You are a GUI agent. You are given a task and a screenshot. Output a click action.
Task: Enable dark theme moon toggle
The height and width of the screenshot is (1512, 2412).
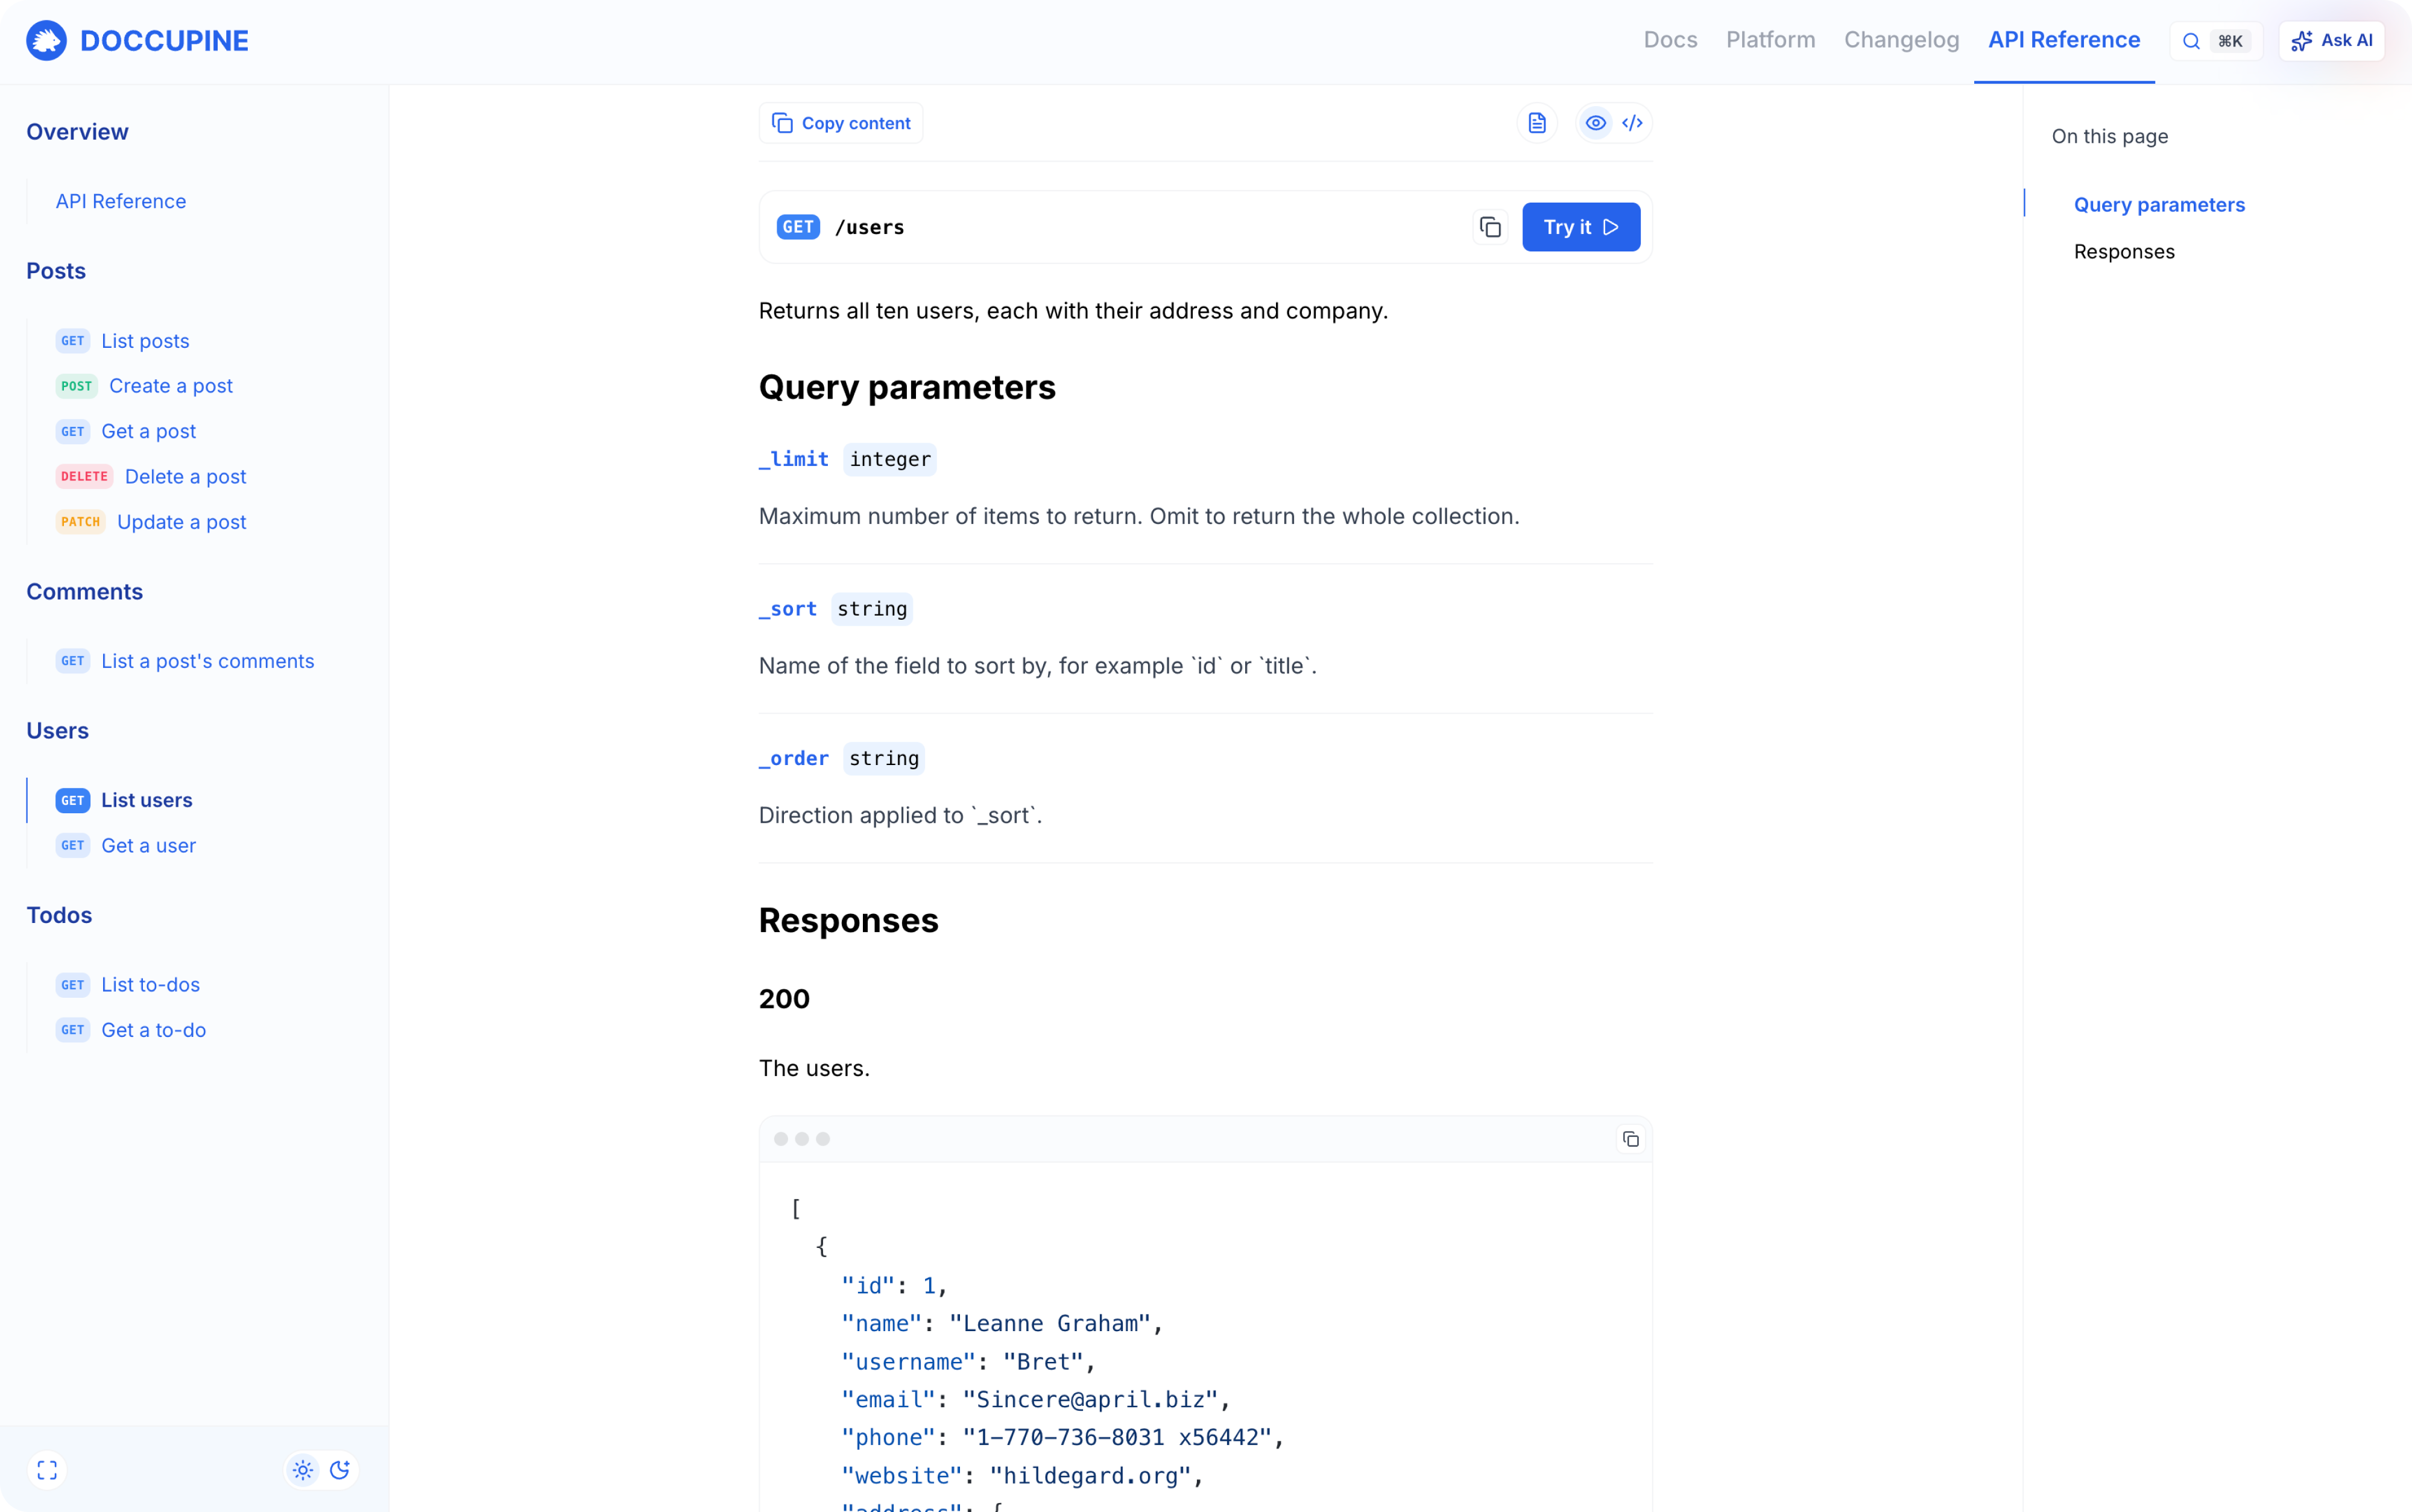[x=340, y=1470]
